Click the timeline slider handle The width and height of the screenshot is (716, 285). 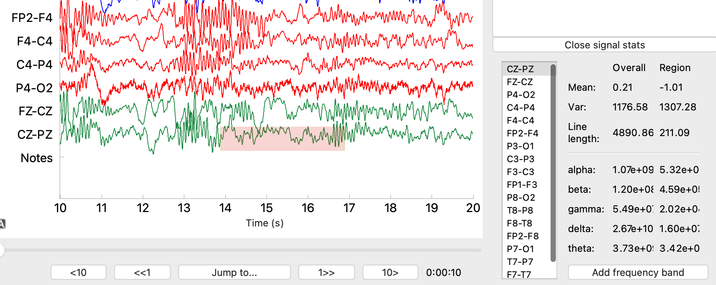(1, 250)
